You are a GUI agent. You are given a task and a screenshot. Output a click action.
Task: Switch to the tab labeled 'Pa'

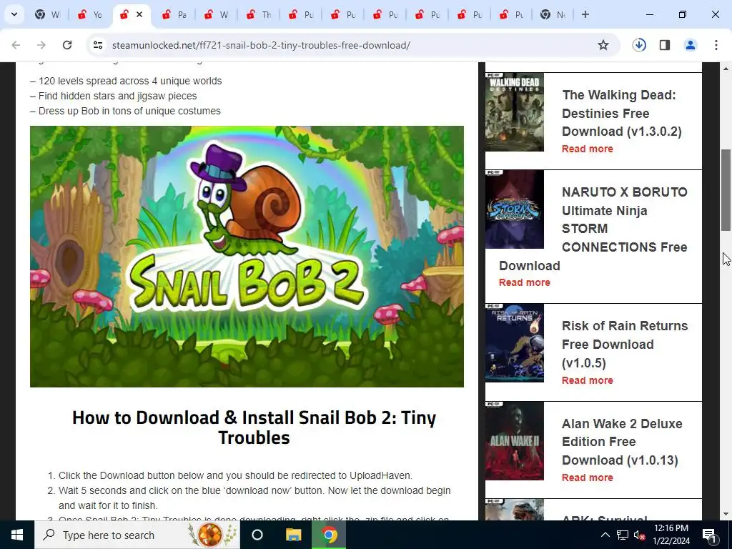[x=174, y=14]
